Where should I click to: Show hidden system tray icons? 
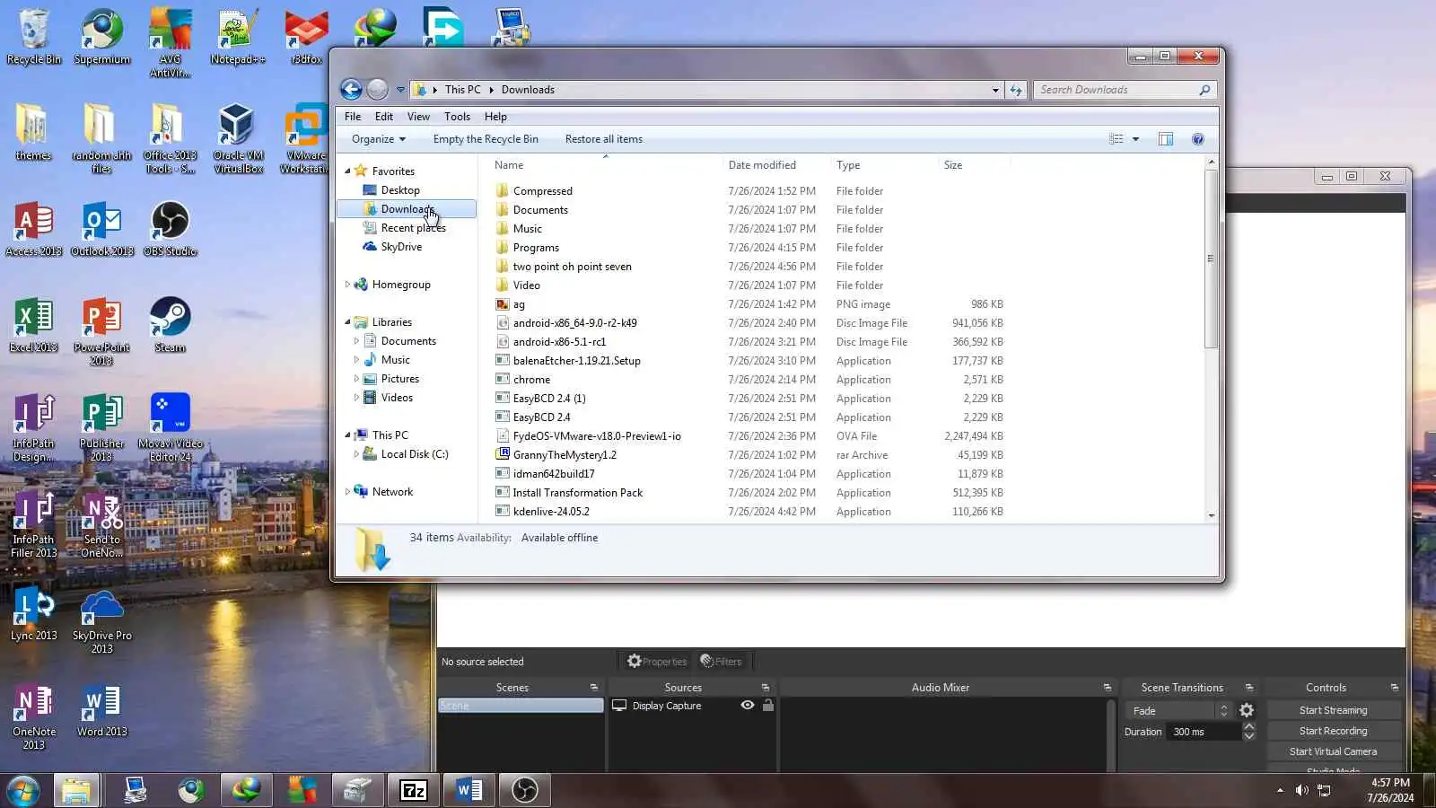(1280, 790)
